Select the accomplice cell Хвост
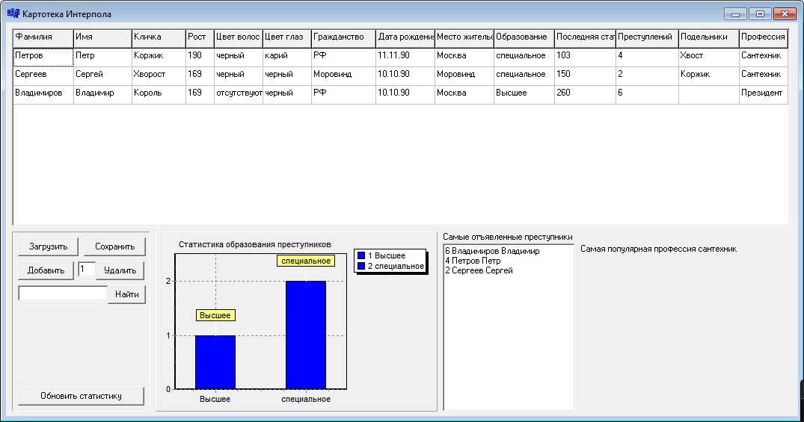 708,58
